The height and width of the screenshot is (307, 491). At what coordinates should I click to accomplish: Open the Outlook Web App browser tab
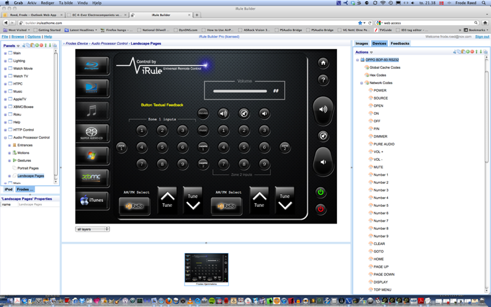click(33, 15)
